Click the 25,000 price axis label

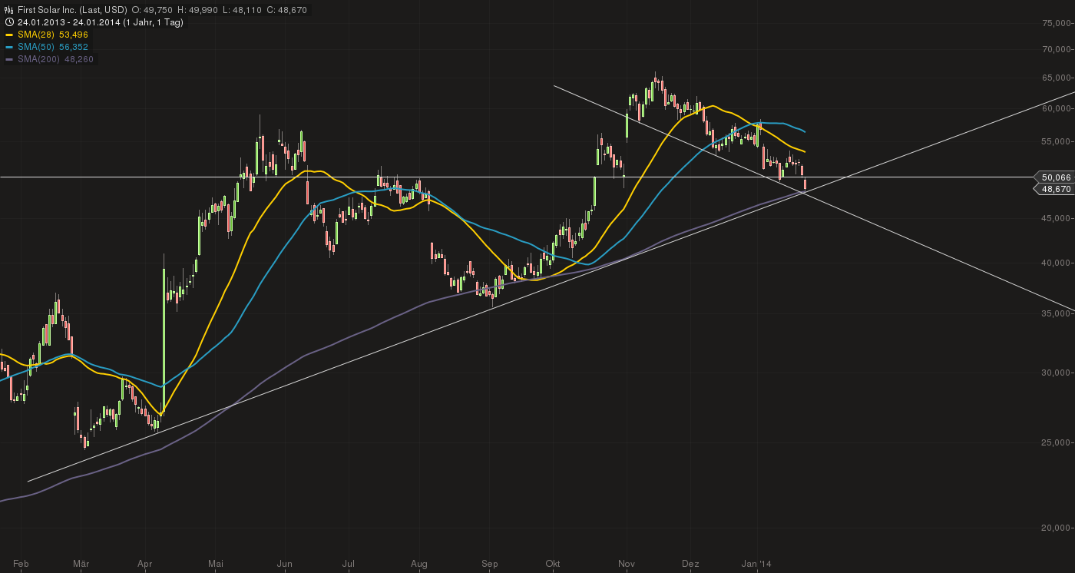[1057, 442]
